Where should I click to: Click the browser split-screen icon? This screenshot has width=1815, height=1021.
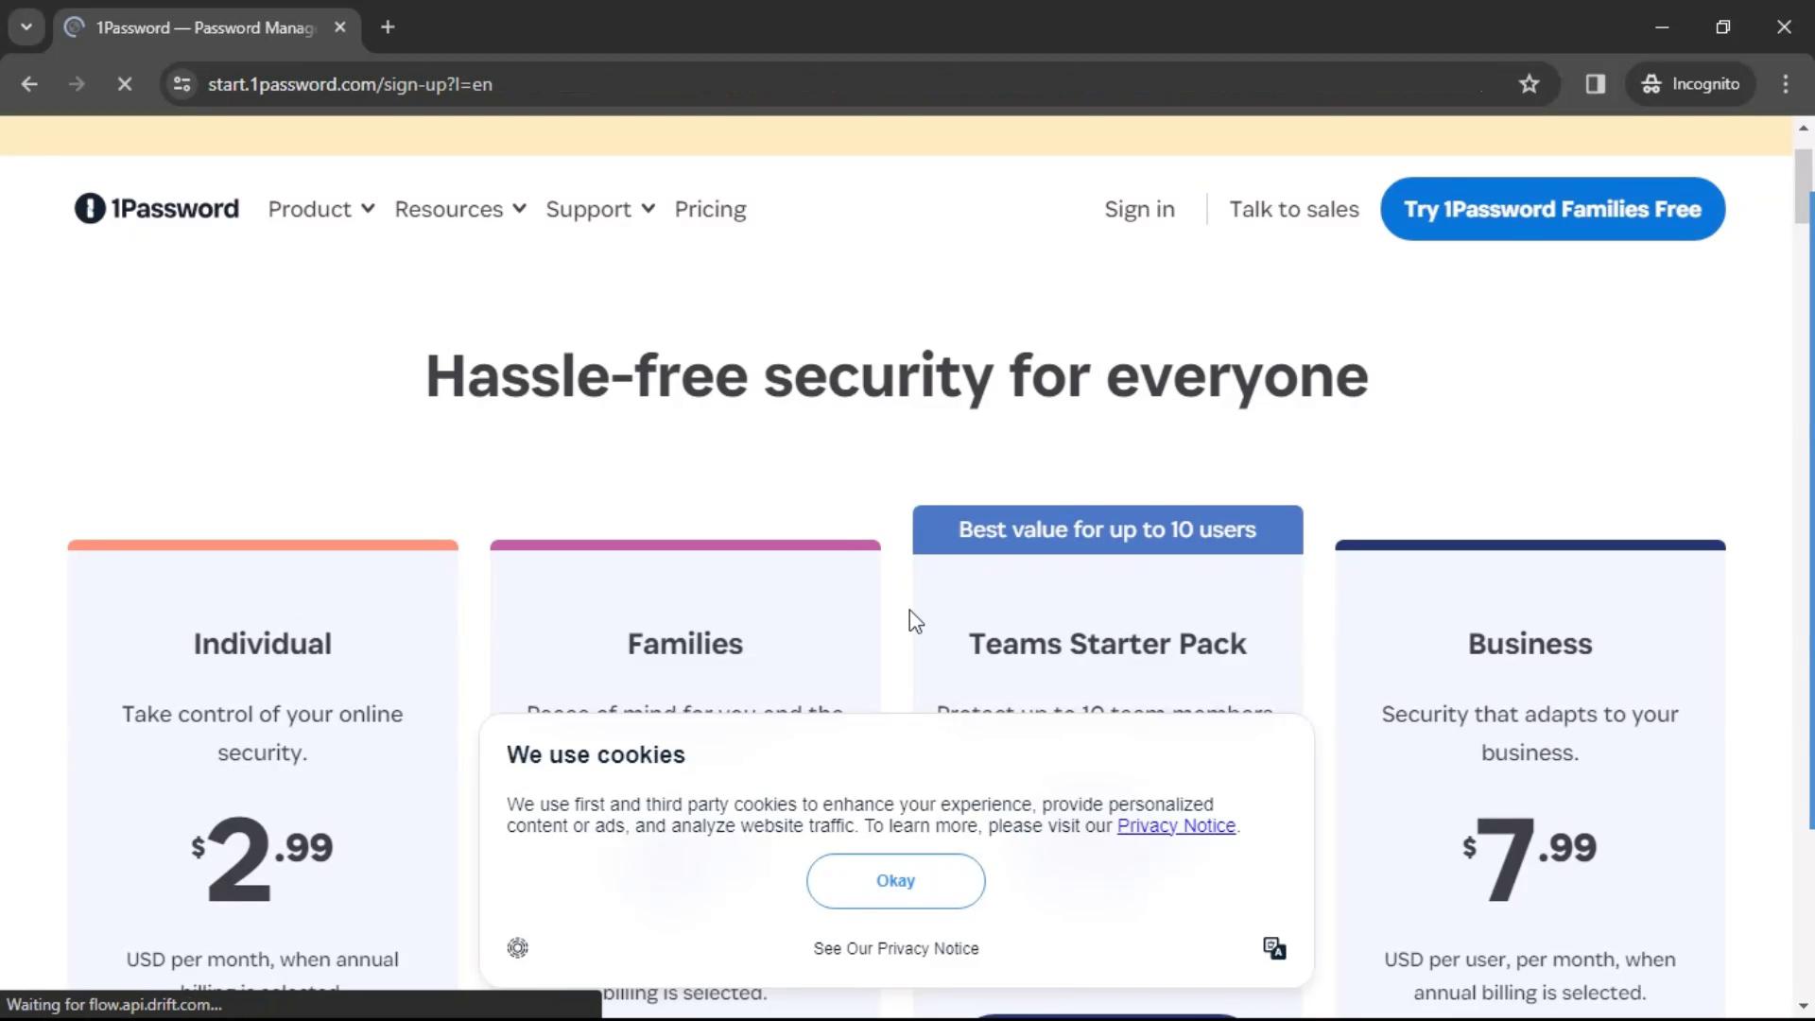click(x=1596, y=83)
